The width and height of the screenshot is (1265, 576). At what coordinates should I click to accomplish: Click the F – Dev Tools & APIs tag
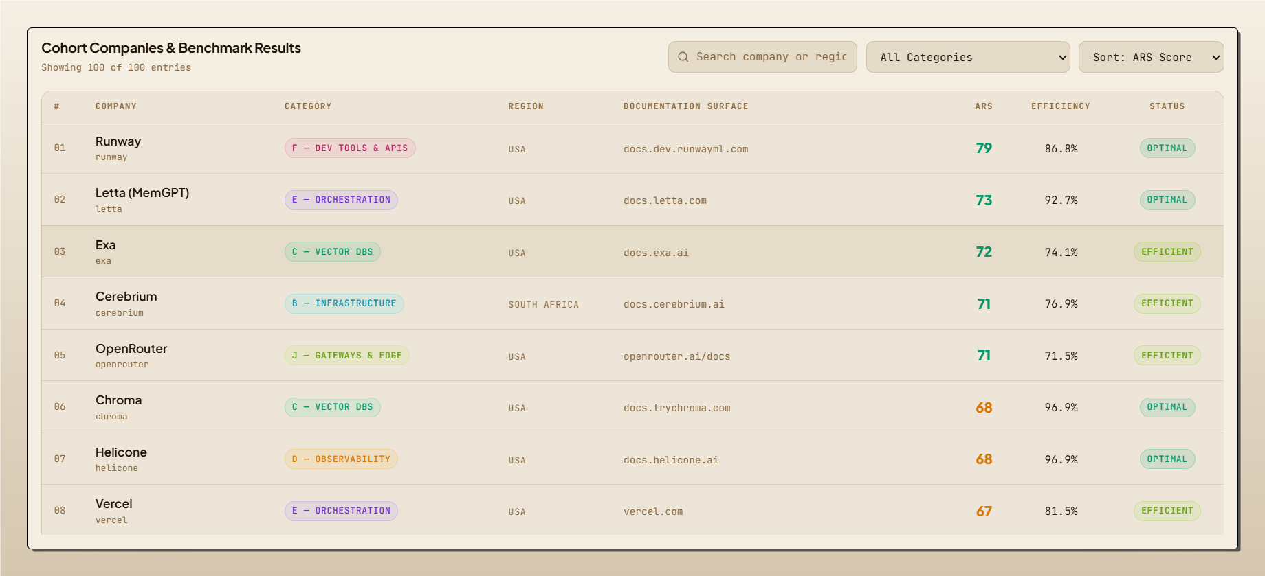[350, 148]
